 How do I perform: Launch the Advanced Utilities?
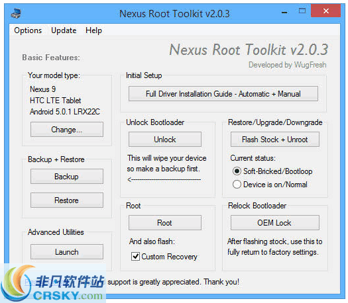pyautogui.click(x=67, y=252)
